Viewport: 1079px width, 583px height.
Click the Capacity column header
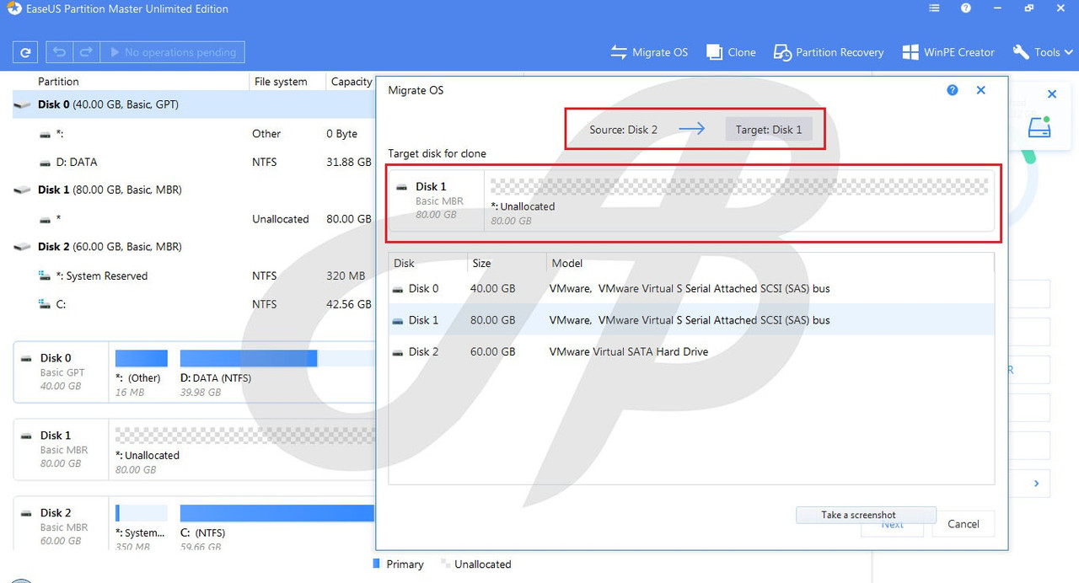point(352,82)
